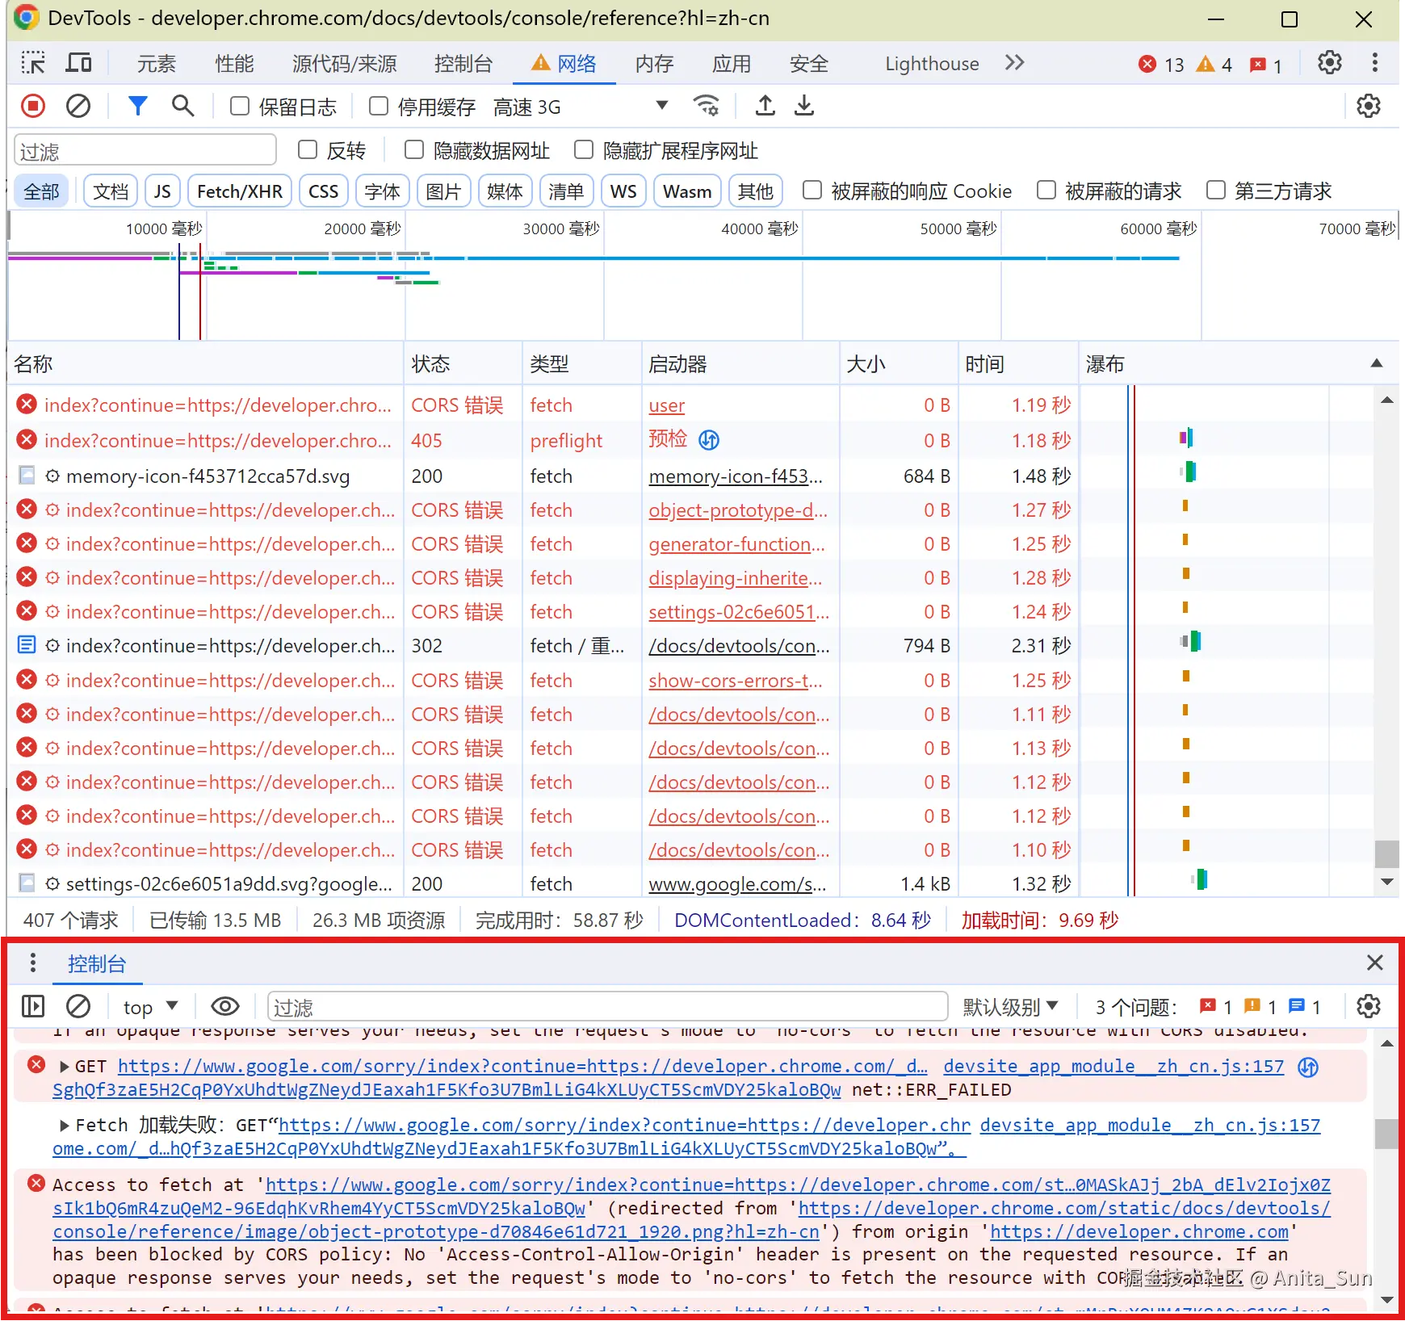Filter requests by 图片 type
Viewport: 1405px width, 1321px height.
443,191
